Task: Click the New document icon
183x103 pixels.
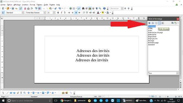Action: 3,8
